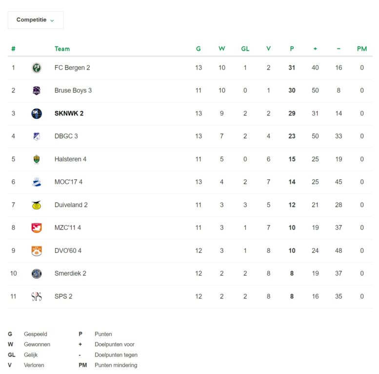Open the SKNWK 2 team name link
This screenshot has width=379, height=374.
click(x=69, y=113)
